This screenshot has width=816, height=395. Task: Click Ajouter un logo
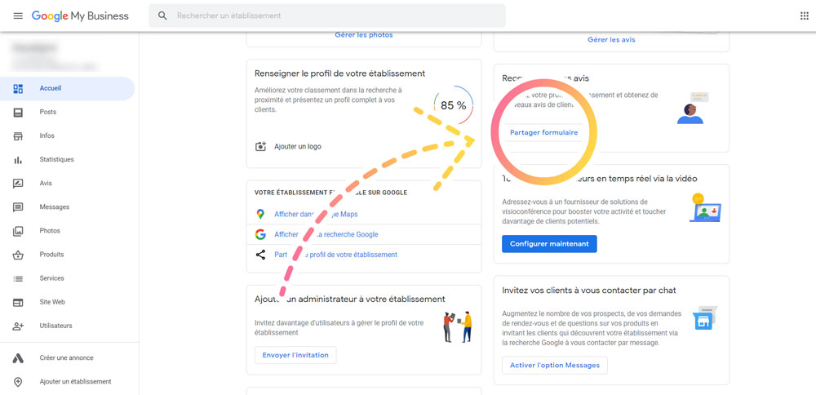pyautogui.click(x=298, y=147)
